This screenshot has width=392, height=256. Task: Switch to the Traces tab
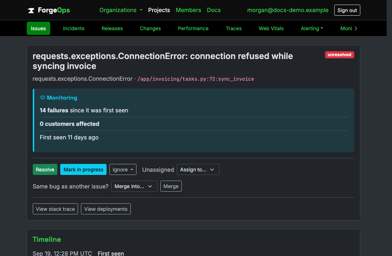(x=233, y=28)
